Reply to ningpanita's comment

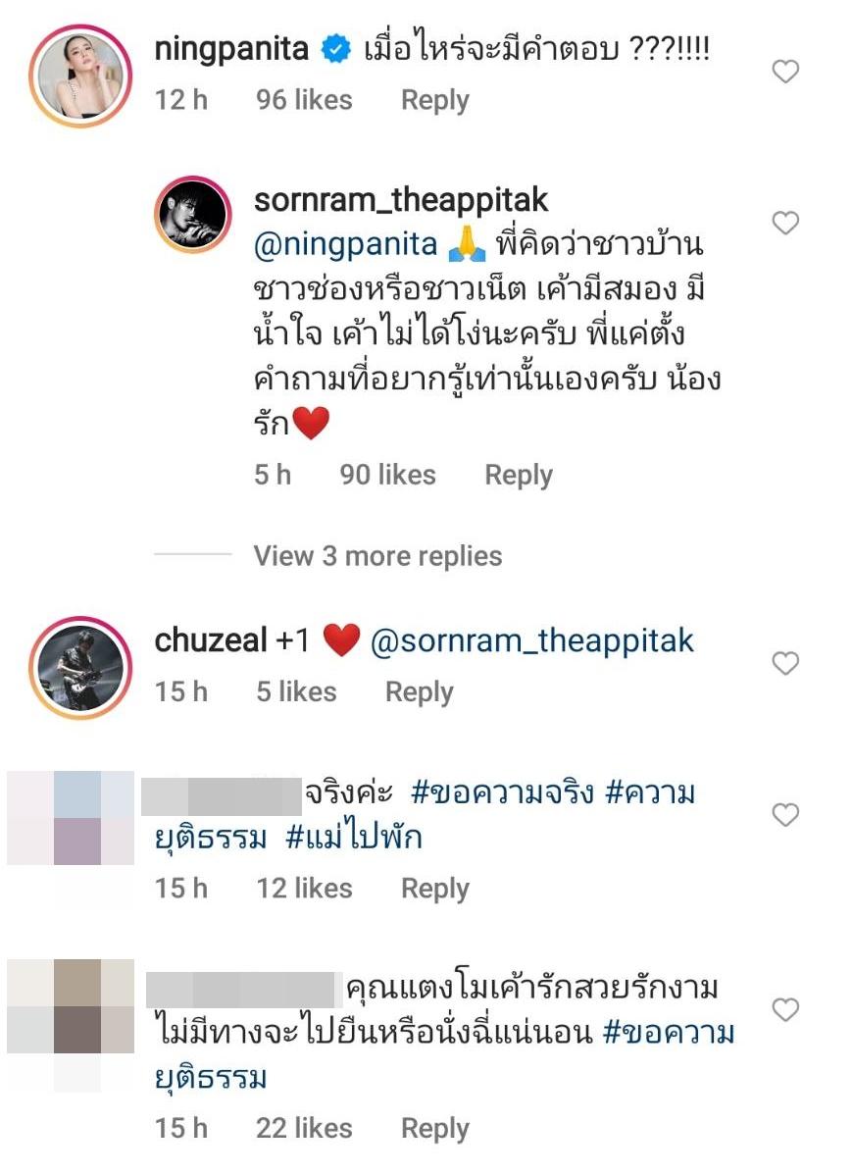point(435,100)
